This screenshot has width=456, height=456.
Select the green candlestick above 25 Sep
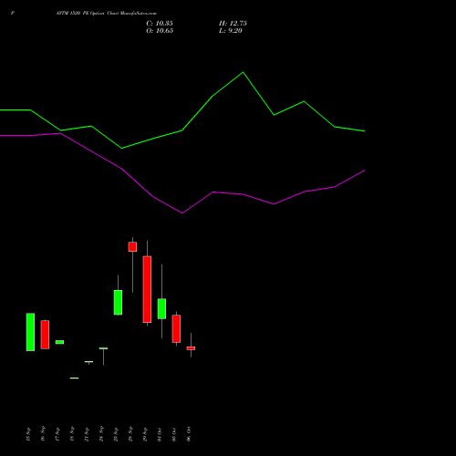pos(118,303)
